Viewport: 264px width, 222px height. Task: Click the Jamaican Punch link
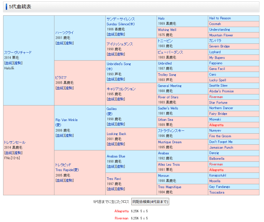coord(221,147)
